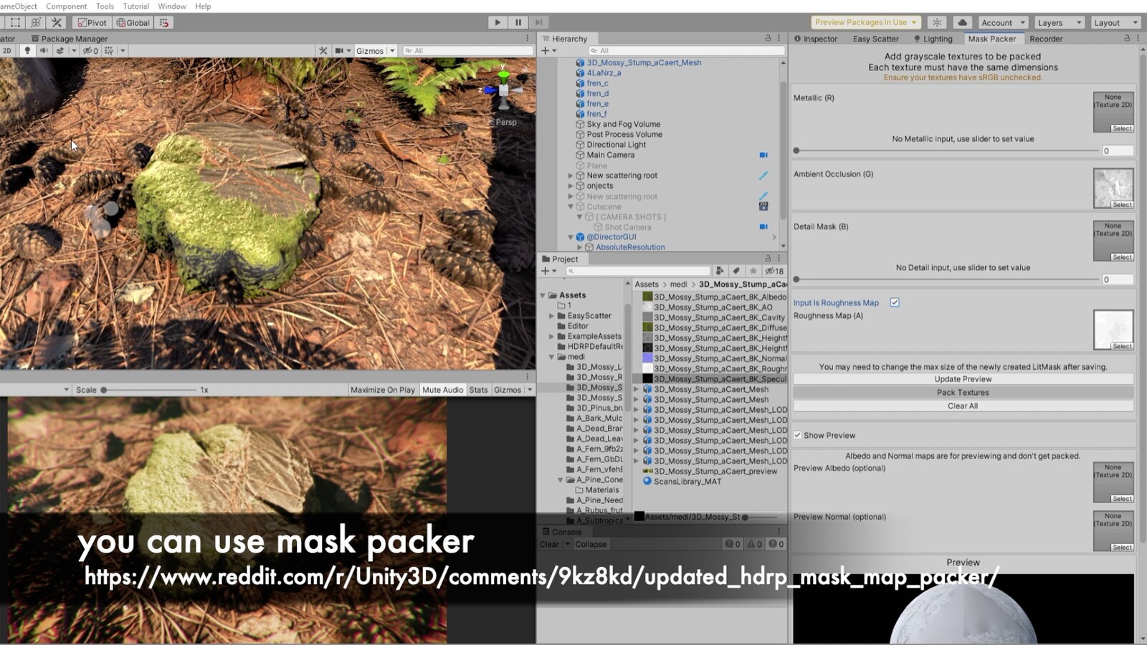Collapse medi folder in Project
The width and height of the screenshot is (1147, 645).
(x=551, y=357)
